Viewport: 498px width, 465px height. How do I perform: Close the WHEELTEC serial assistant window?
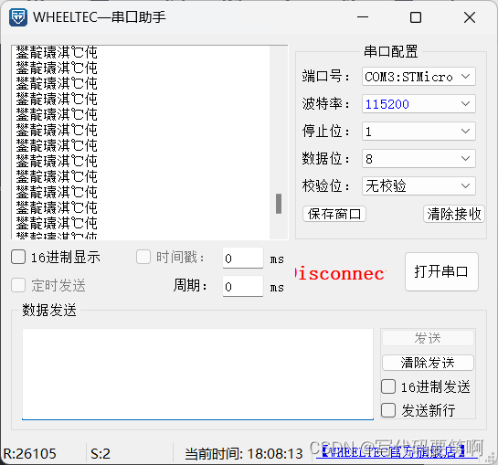coord(470,17)
